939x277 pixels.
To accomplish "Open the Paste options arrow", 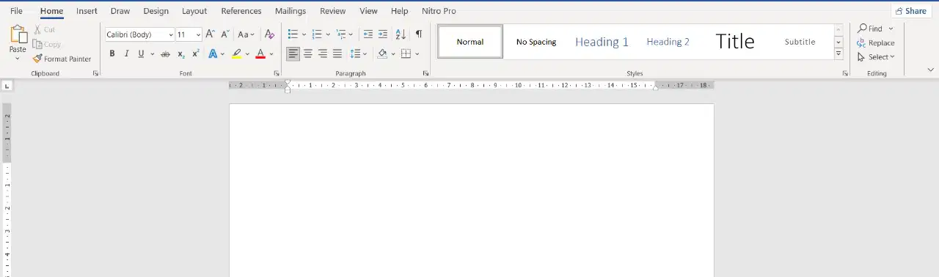I will pyautogui.click(x=18, y=59).
